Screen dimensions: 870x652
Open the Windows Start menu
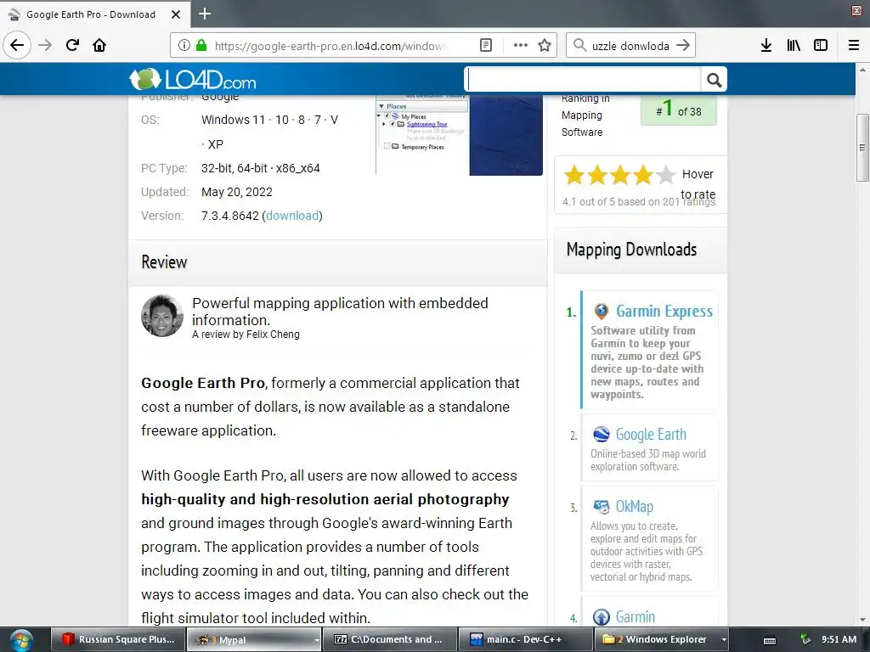coord(21,640)
